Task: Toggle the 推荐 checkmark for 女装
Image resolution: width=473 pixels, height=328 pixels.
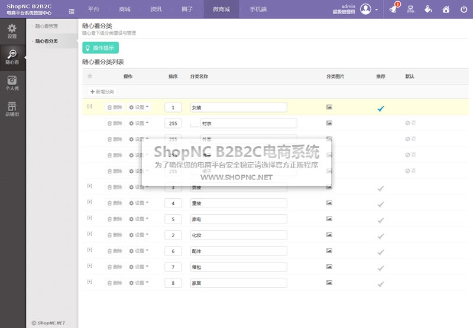Action: (x=381, y=109)
